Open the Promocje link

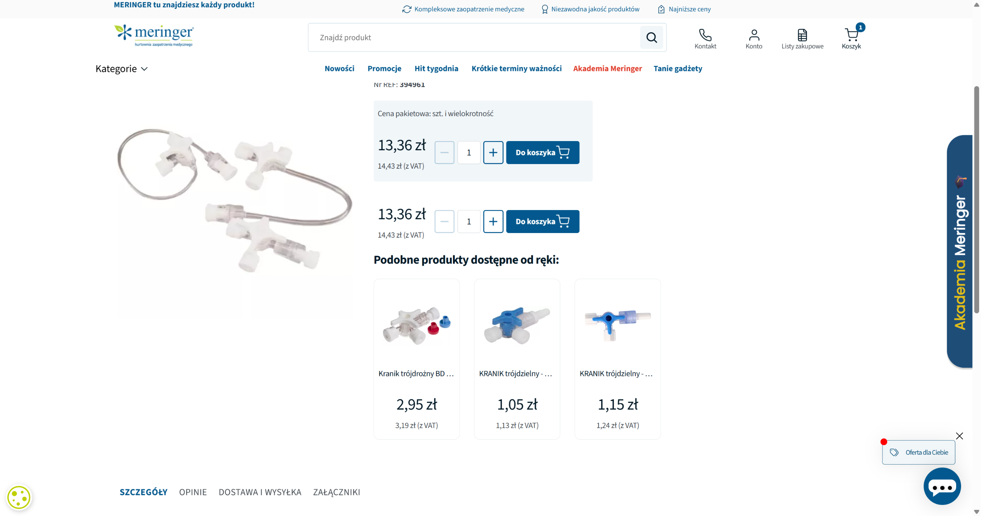click(x=384, y=69)
